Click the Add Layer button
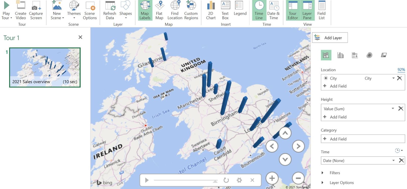This screenshot has width=407, height=189. pos(330,38)
